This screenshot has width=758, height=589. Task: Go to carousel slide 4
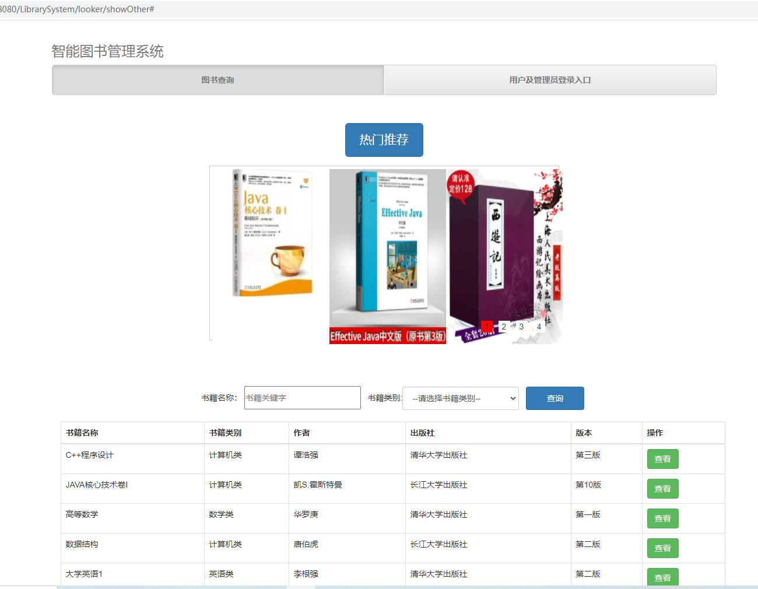[539, 327]
